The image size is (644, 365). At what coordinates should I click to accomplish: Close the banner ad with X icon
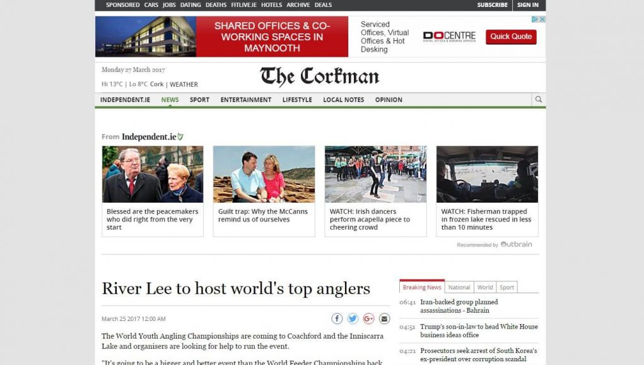[542, 20]
